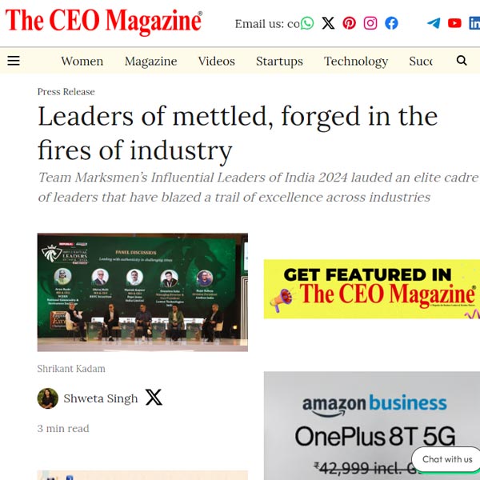
Task: Open the hamburger menu icon
Action: point(14,61)
